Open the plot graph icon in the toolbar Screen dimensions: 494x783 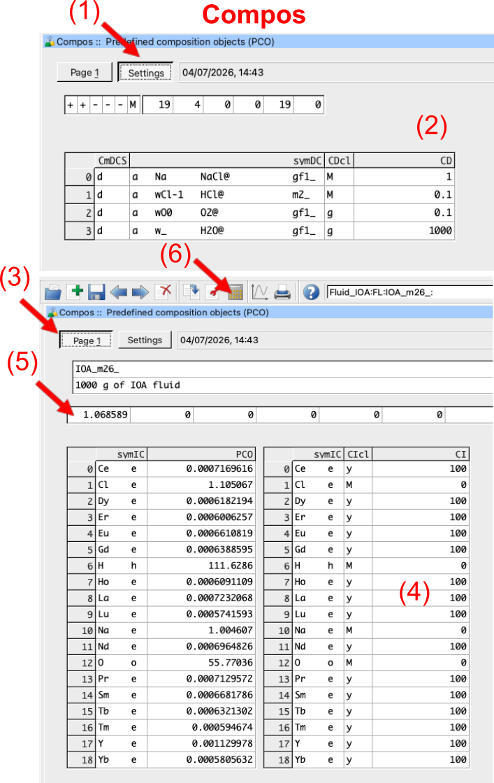click(x=259, y=292)
